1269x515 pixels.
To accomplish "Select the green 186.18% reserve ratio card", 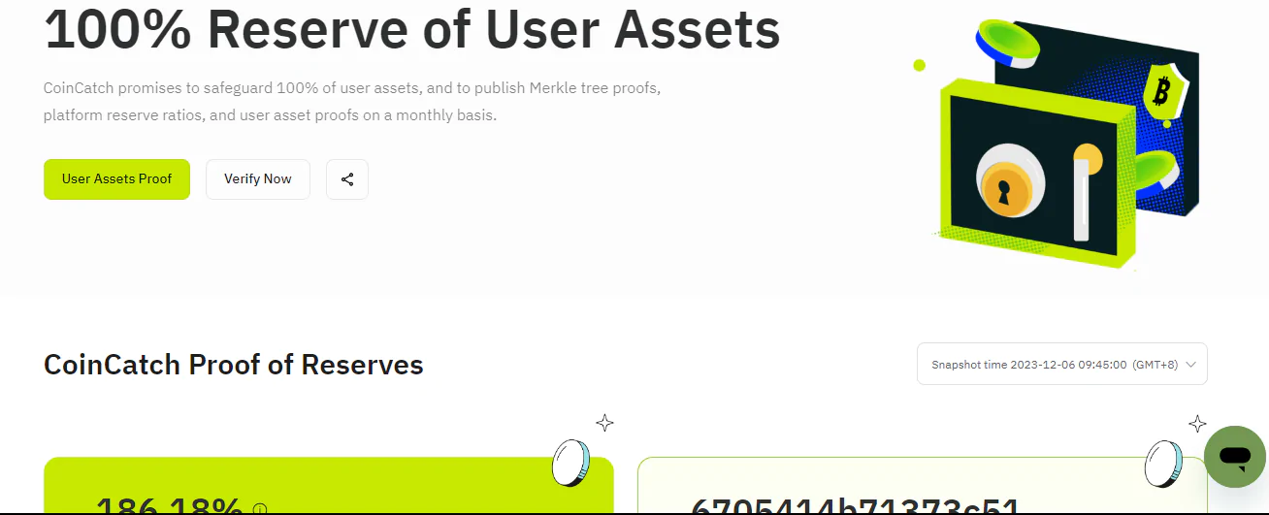I will tap(329, 486).
